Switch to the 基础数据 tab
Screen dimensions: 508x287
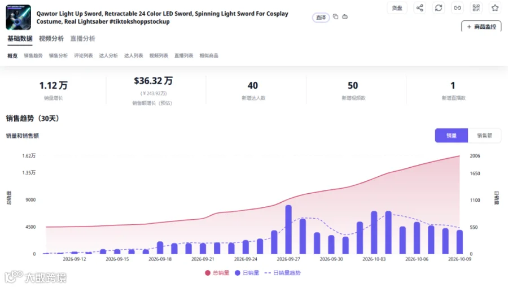click(20, 38)
